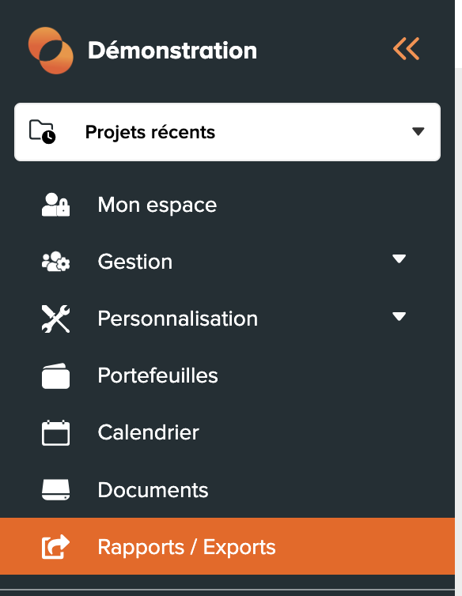Click the orange Démonstration logo
Image resolution: width=462 pixels, height=596 pixels.
(51, 50)
